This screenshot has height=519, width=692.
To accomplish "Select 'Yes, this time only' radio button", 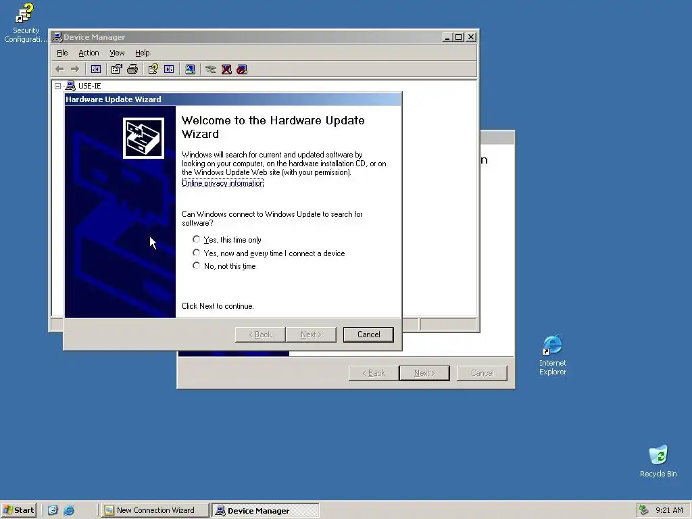I will click(197, 239).
